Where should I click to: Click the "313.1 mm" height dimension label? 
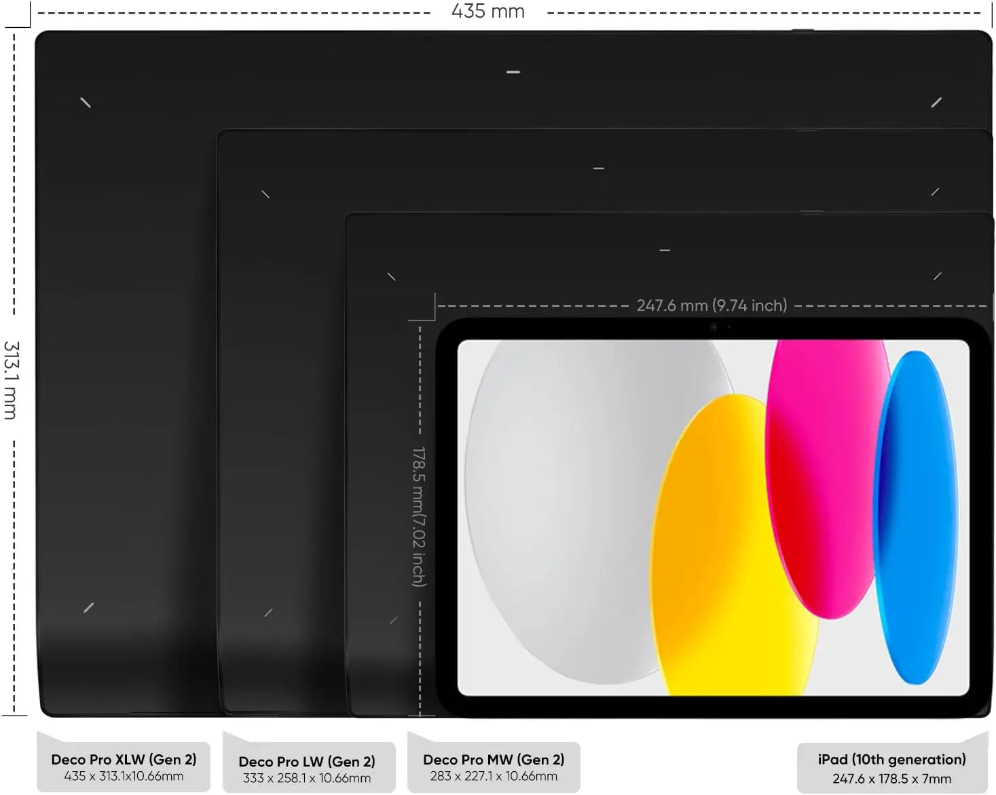(11, 380)
